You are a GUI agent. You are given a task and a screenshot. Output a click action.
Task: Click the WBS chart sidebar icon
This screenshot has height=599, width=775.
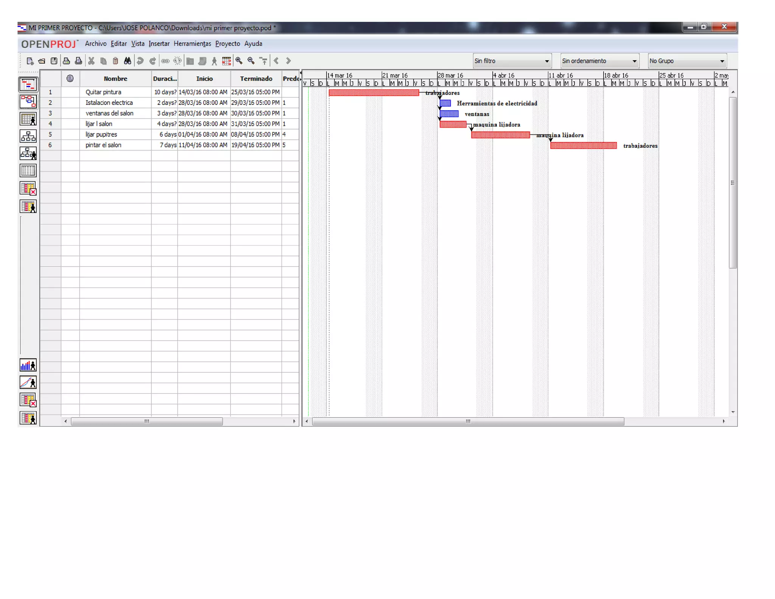pyautogui.click(x=28, y=136)
